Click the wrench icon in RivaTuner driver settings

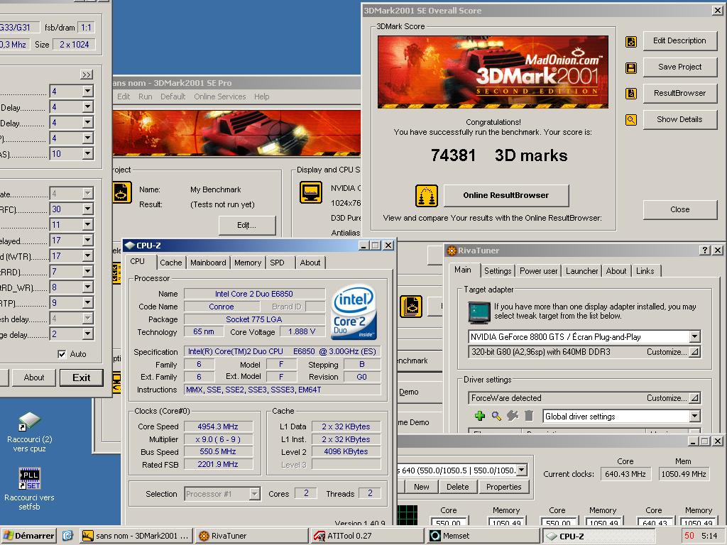[513, 416]
